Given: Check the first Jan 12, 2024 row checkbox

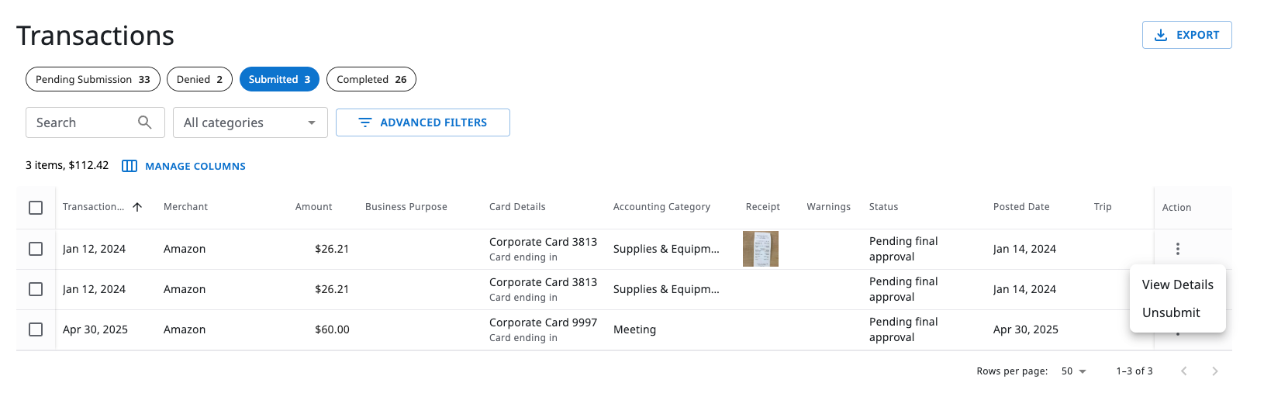Looking at the screenshot, I should point(36,249).
